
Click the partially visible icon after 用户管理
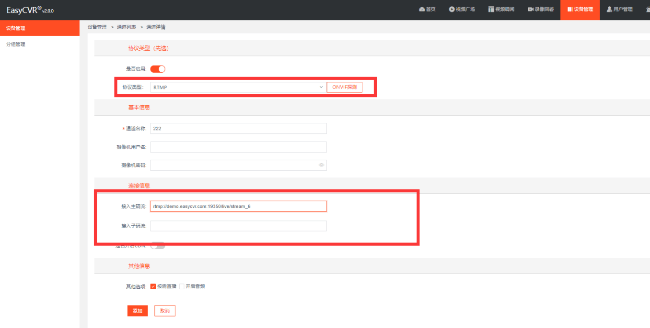[648, 10]
